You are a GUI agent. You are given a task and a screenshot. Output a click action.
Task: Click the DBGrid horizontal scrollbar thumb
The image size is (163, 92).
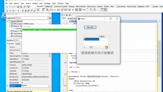pyautogui.click(x=91, y=47)
